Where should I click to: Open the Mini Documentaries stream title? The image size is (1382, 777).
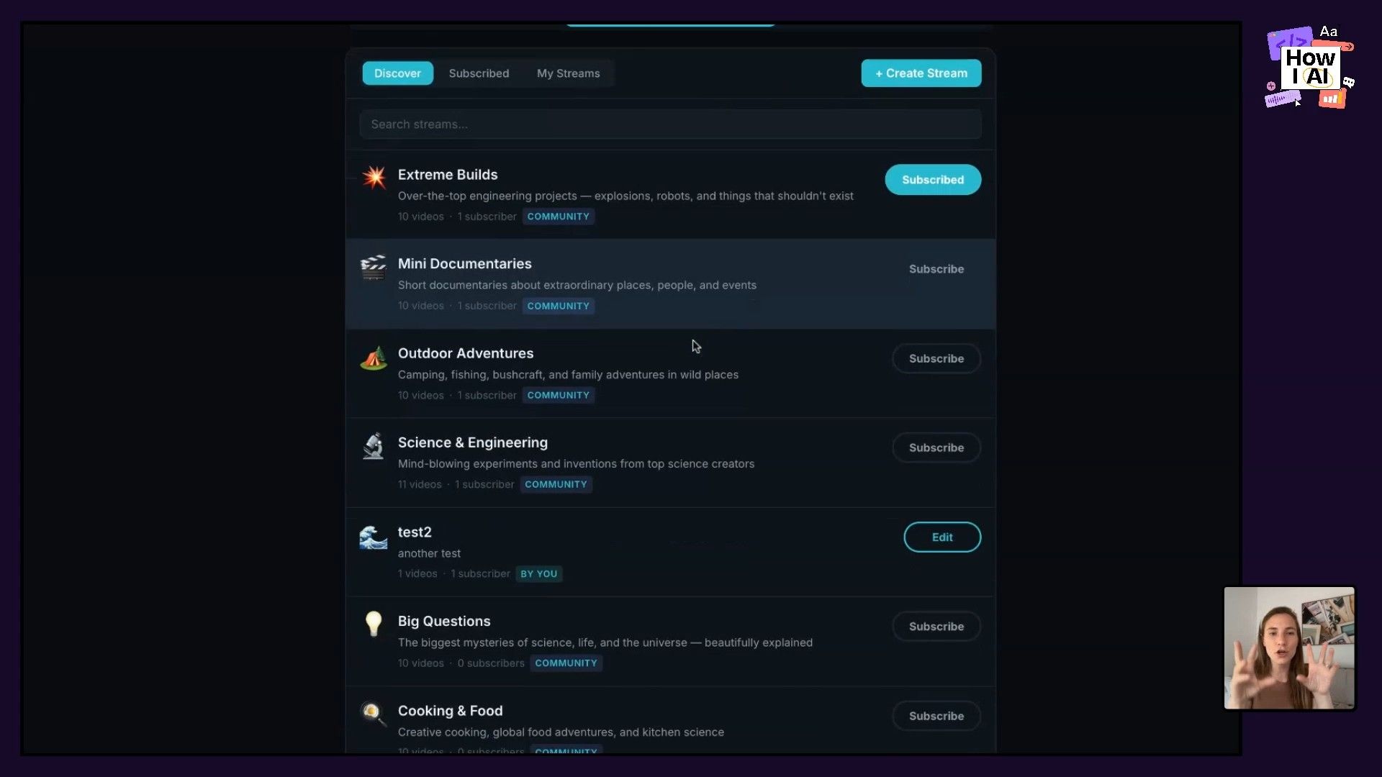pos(465,264)
